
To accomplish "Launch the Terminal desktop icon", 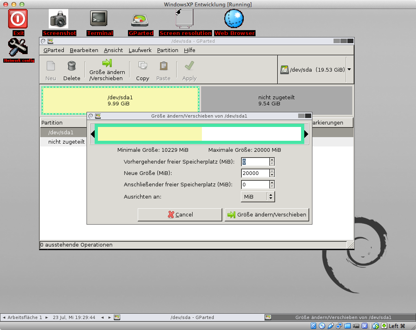I will point(99,19).
